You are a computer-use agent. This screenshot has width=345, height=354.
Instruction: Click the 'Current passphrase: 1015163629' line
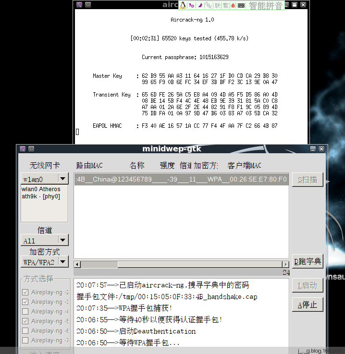pos(185,57)
